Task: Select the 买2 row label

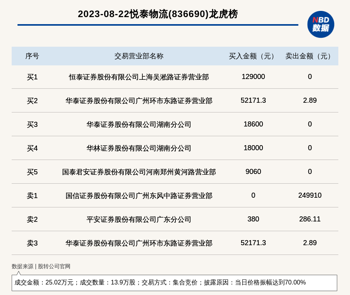Action: (x=32, y=101)
